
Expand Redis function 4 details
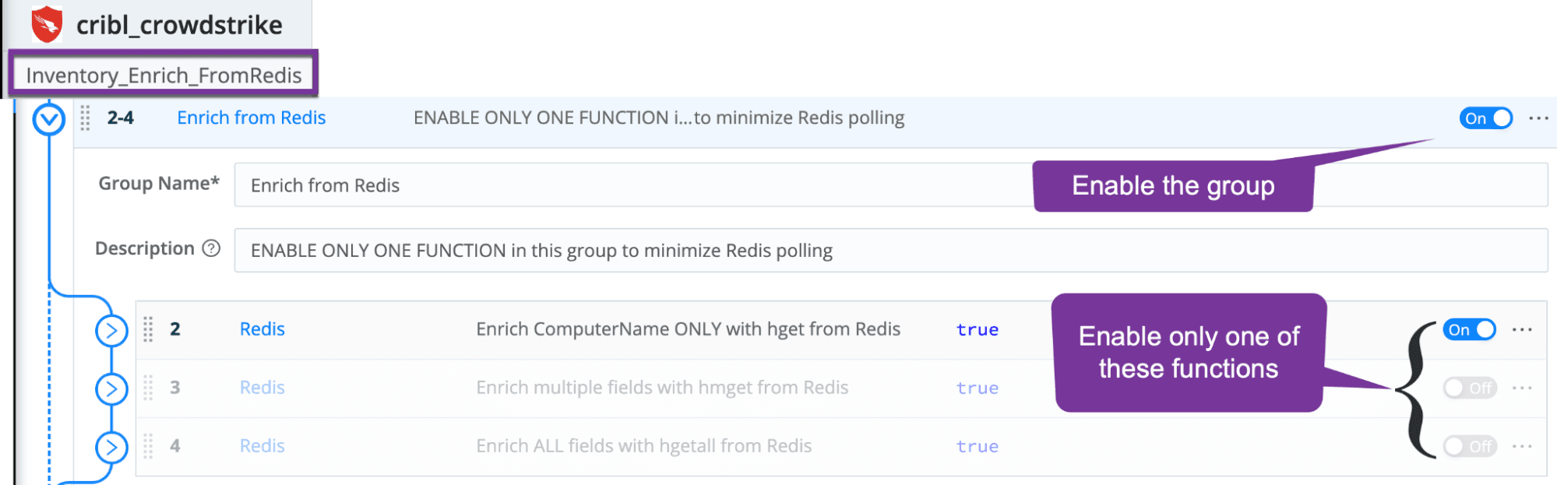(111, 448)
